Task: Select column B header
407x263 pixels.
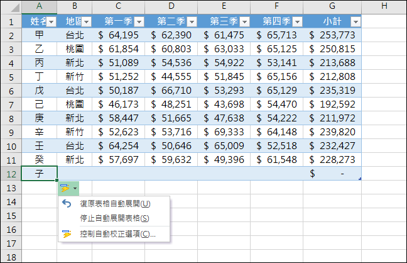Action: (x=75, y=6)
